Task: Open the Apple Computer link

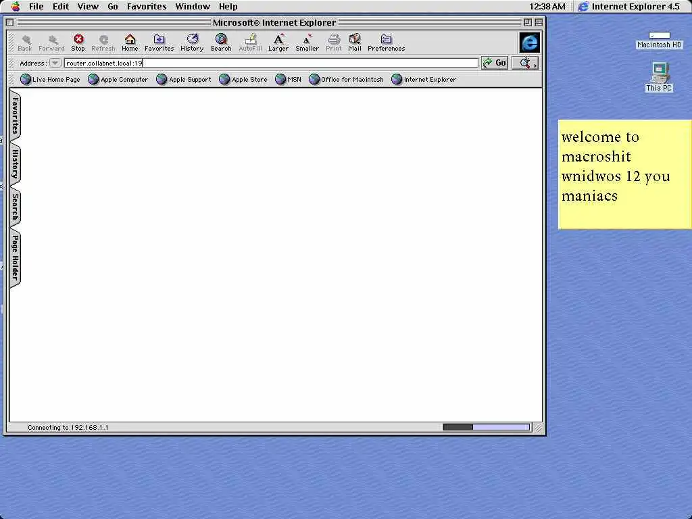Action: pos(118,80)
